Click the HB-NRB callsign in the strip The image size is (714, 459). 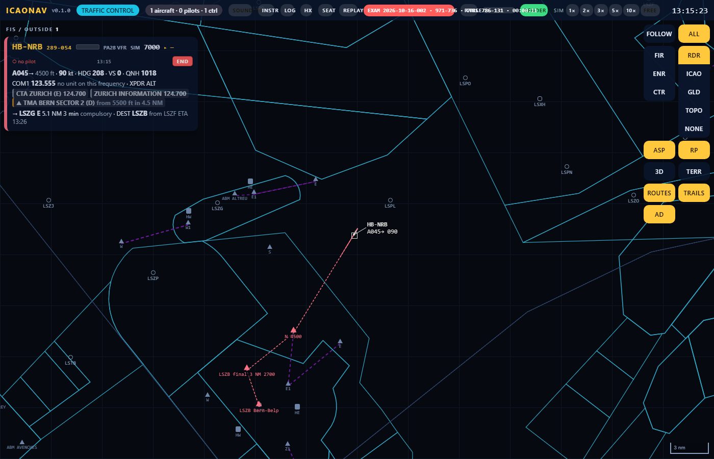27,47
